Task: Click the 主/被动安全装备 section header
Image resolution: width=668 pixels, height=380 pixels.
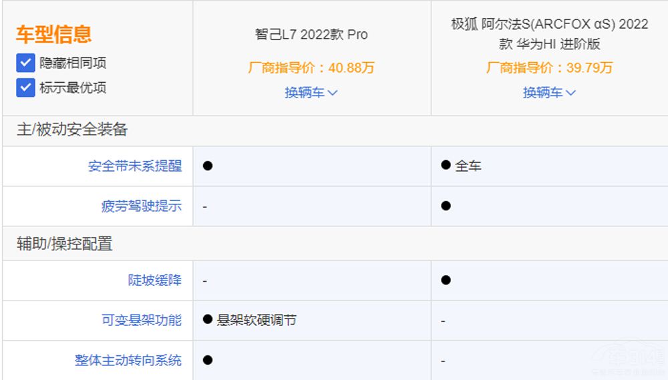Action: pos(72,130)
